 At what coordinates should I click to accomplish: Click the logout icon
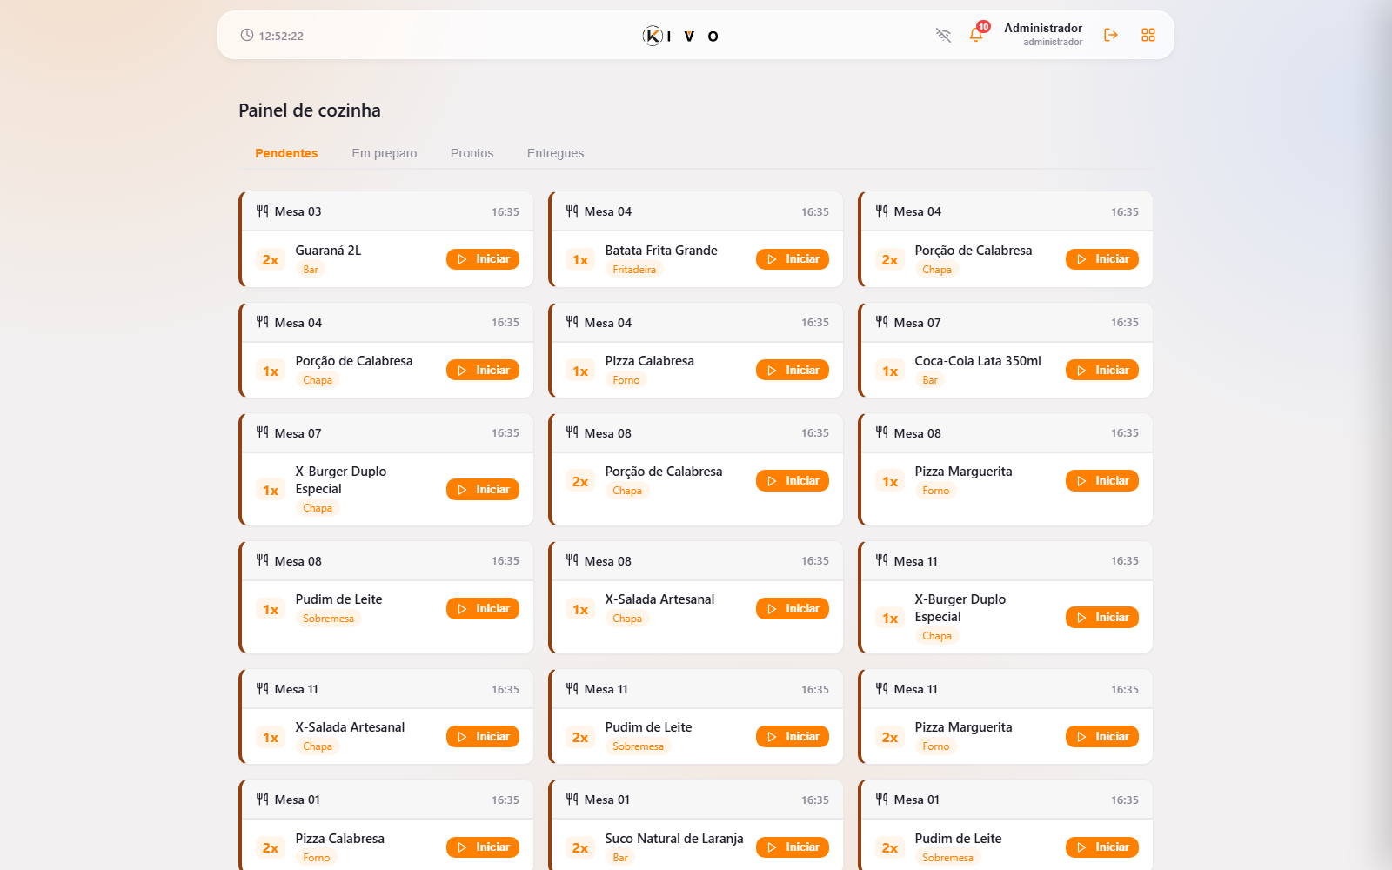point(1111,35)
